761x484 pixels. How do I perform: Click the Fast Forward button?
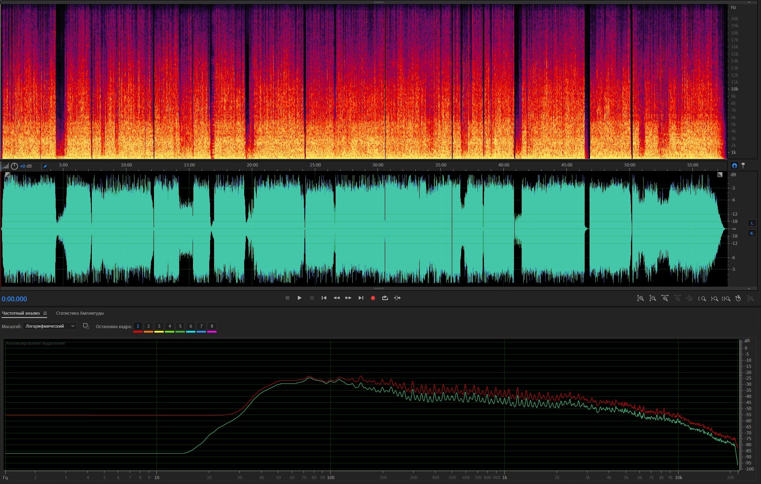[x=348, y=298]
